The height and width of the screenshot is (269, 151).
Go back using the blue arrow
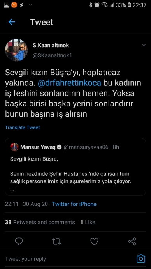click(12, 22)
